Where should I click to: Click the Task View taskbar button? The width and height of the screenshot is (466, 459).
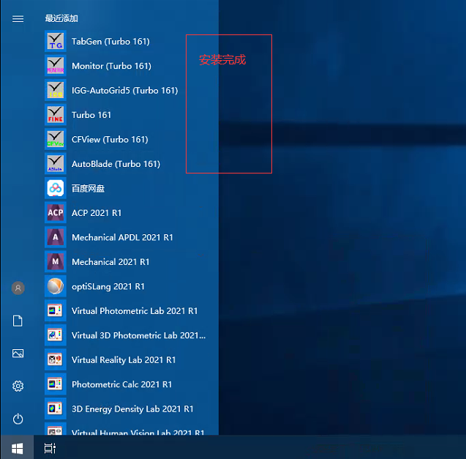(x=50, y=447)
